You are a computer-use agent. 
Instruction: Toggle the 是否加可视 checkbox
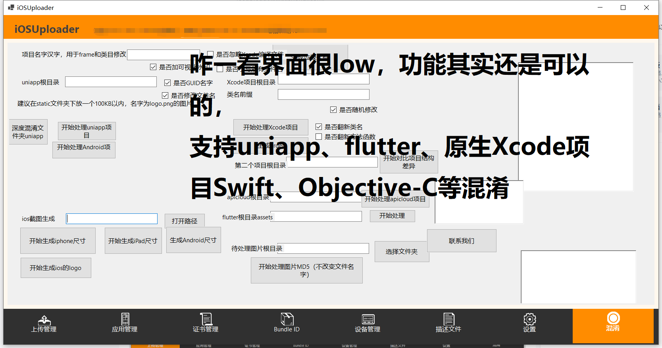point(153,67)
